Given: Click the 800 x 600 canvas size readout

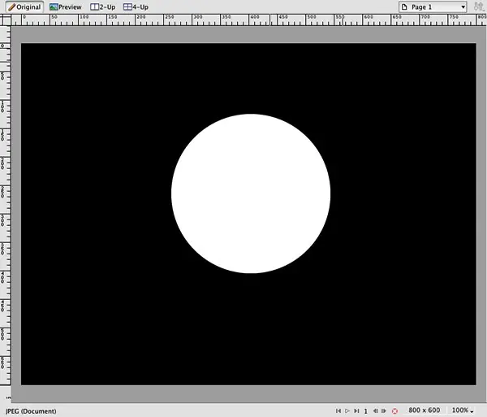Looking at the screenshot, I should point(424,410).
